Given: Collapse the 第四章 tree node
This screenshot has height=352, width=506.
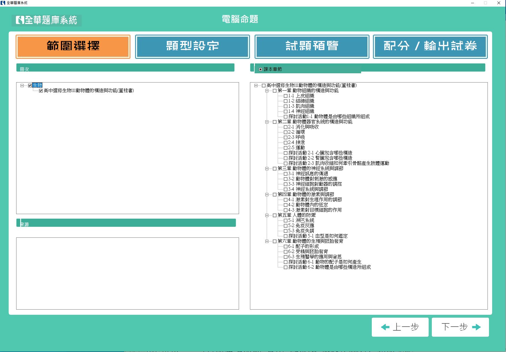Looking at the screenshot, I should pos(267,194).
